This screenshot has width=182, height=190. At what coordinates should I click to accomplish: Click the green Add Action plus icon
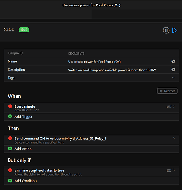pos(10,149)
